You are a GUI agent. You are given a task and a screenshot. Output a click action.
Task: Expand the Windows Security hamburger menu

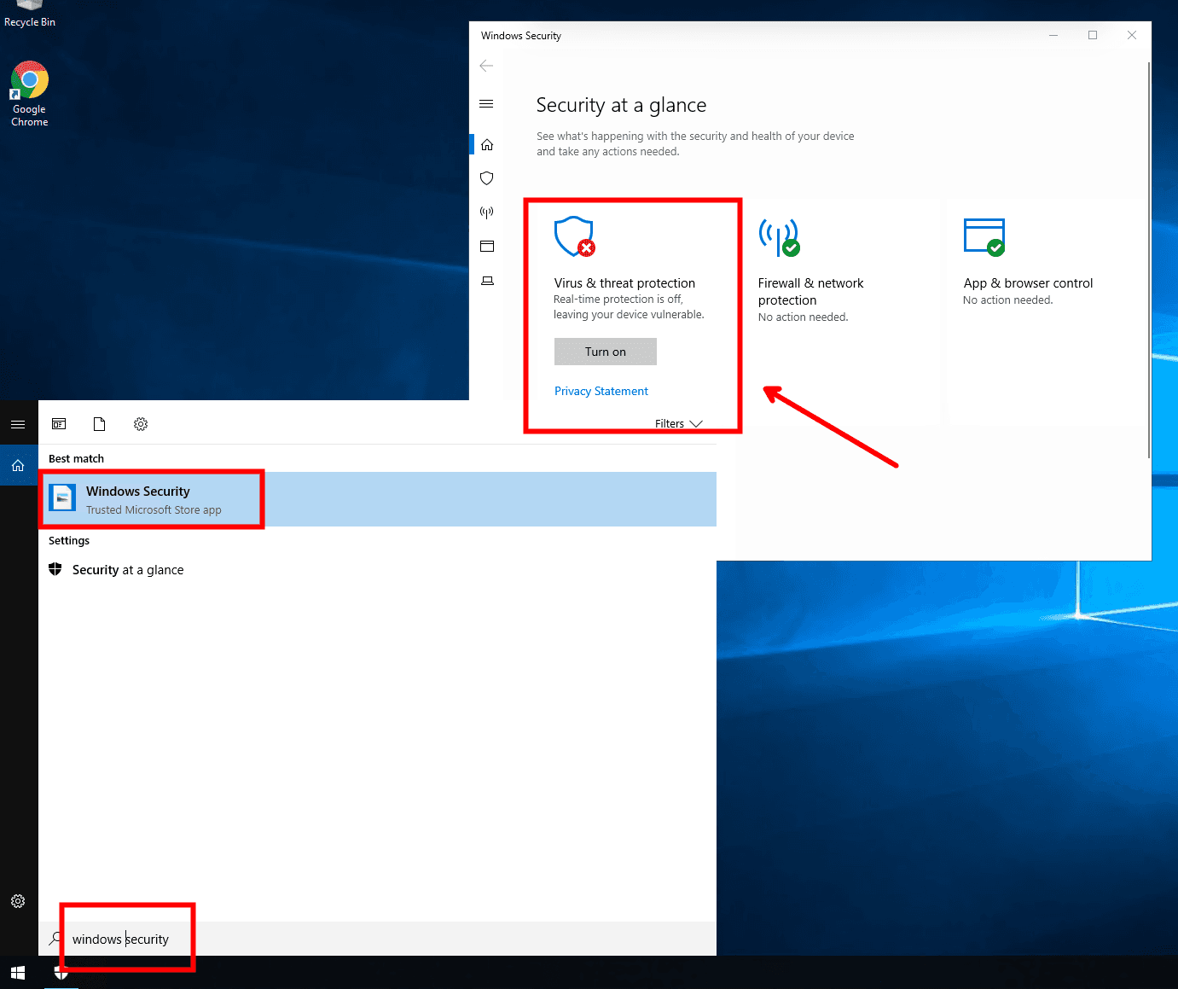[487, 104]
